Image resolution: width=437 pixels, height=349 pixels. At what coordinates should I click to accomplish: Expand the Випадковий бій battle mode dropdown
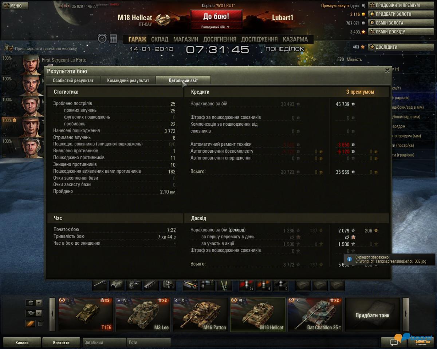coord(216,27)
